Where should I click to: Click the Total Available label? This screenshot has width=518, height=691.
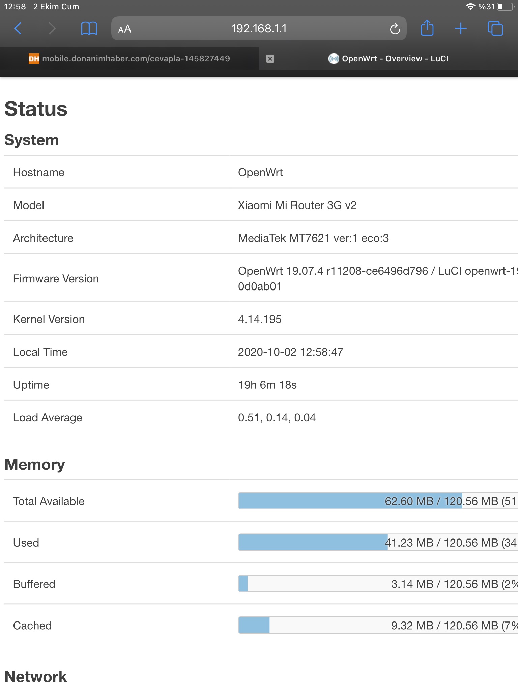[x=49, y=501]
